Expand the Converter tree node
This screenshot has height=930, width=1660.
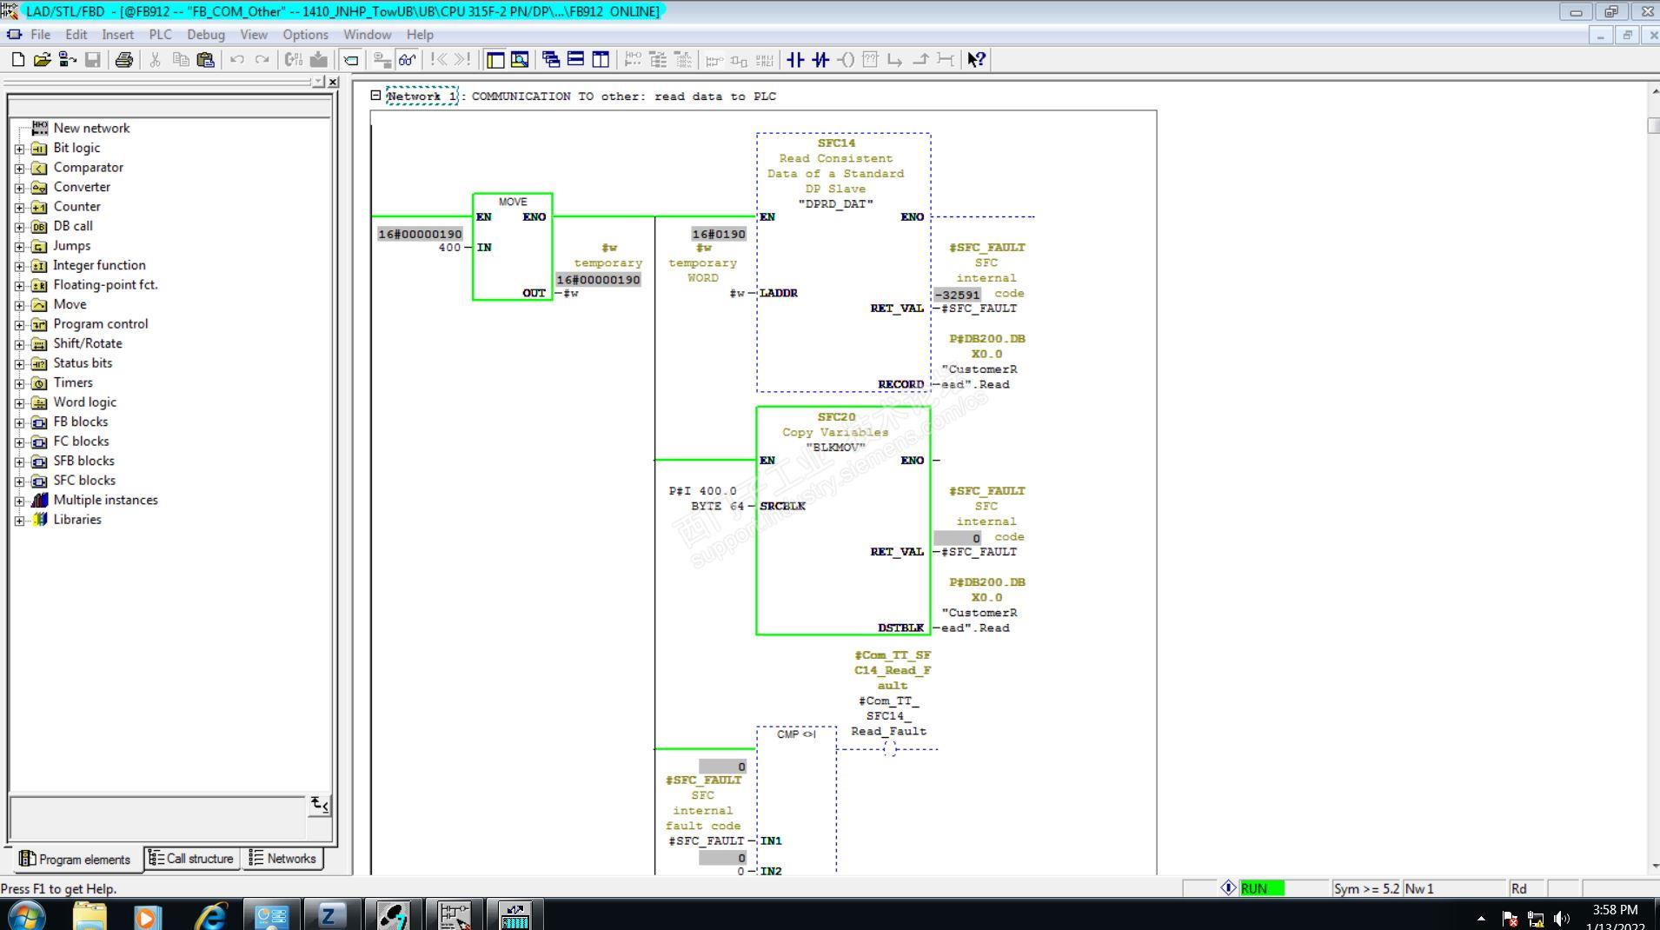(19, 188)
